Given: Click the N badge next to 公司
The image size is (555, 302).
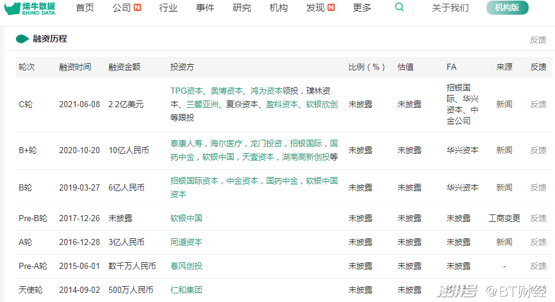Looking at the screenshot, I should point(137,8).
